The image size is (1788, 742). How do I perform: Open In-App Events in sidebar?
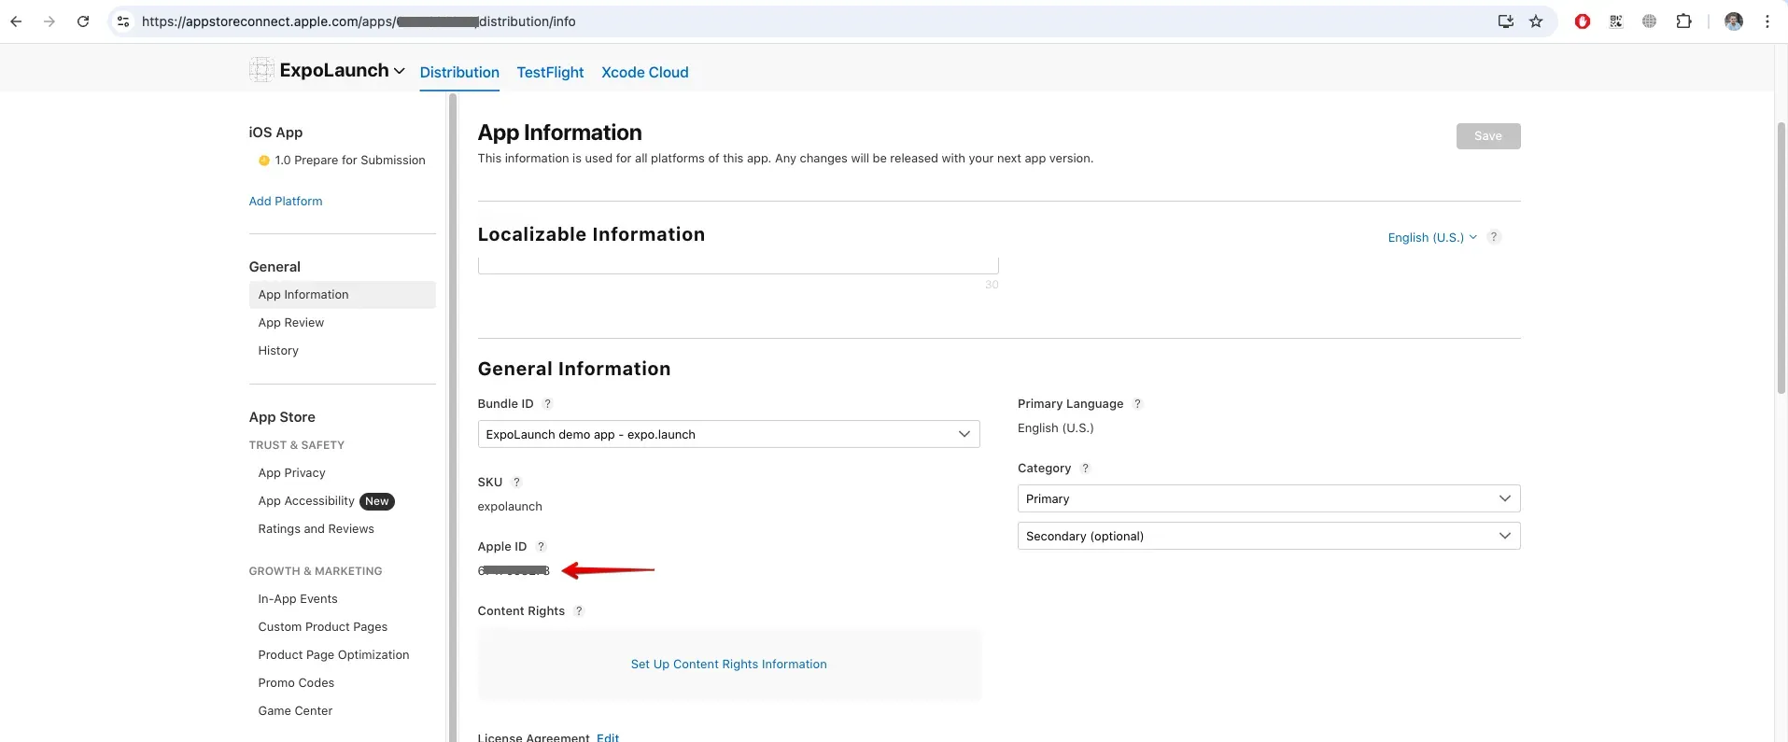click(298, 599)
